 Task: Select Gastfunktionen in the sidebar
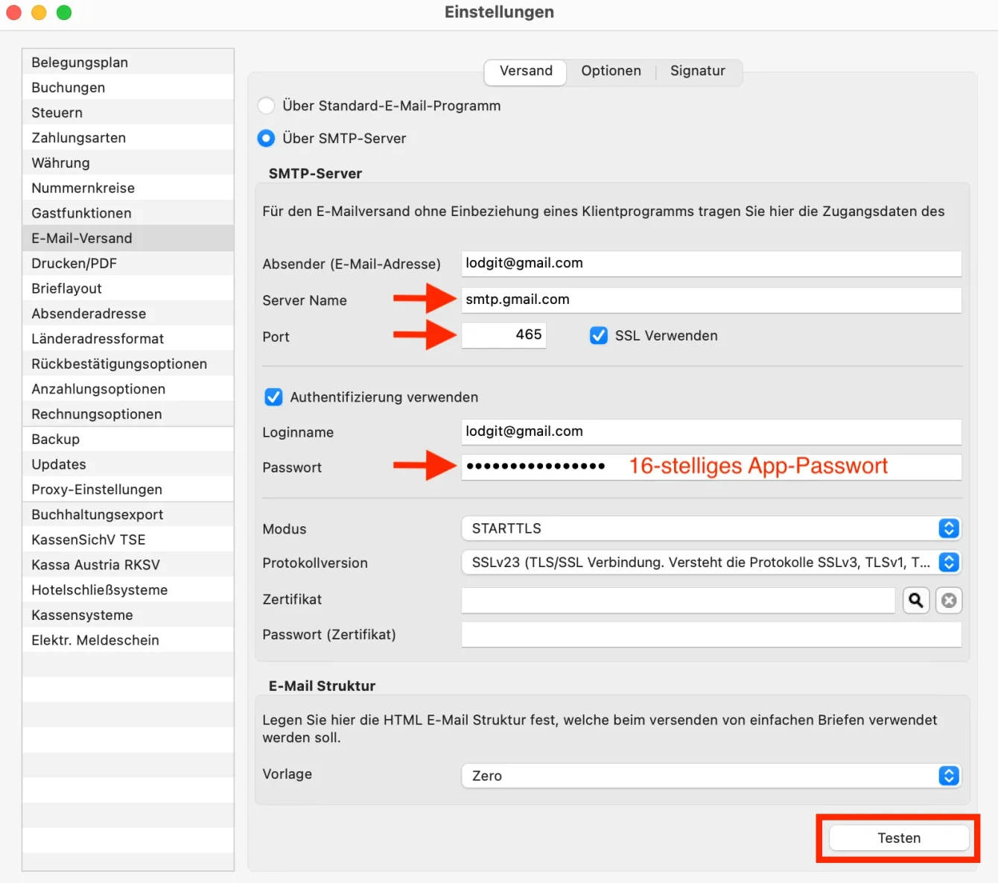[128, 213]
